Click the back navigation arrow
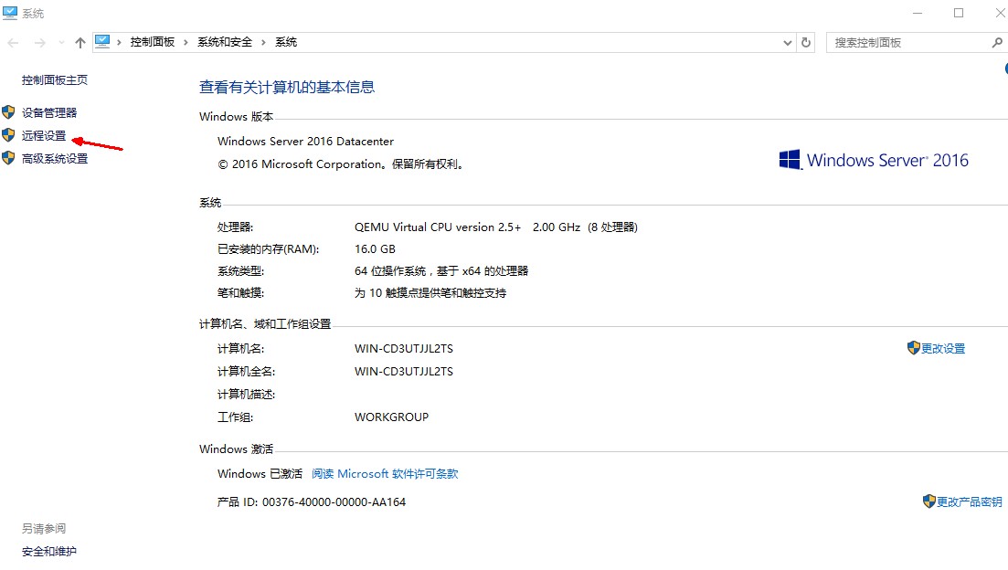The image size is (1008, 570). tap(13, 42)
